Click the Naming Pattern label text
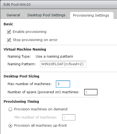 [22, 64]
